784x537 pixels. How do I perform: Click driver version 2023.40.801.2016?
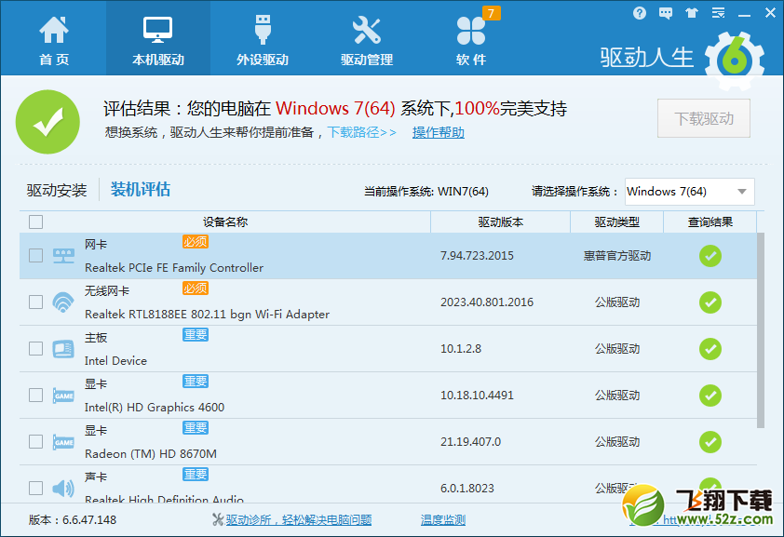tap(487, 302)
